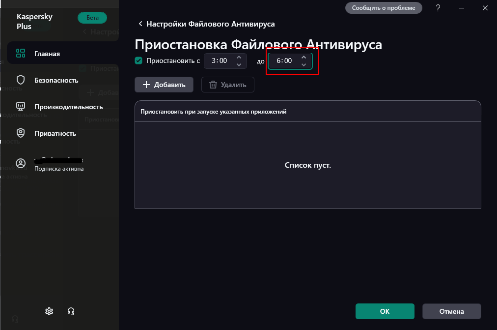
Task: Open the Главная section
Action: (x=63, y=54)
